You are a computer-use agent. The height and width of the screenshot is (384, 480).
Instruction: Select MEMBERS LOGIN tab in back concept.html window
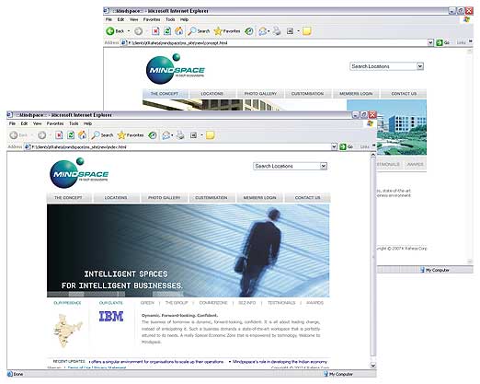pyautogui.click(x=356, y=94)
